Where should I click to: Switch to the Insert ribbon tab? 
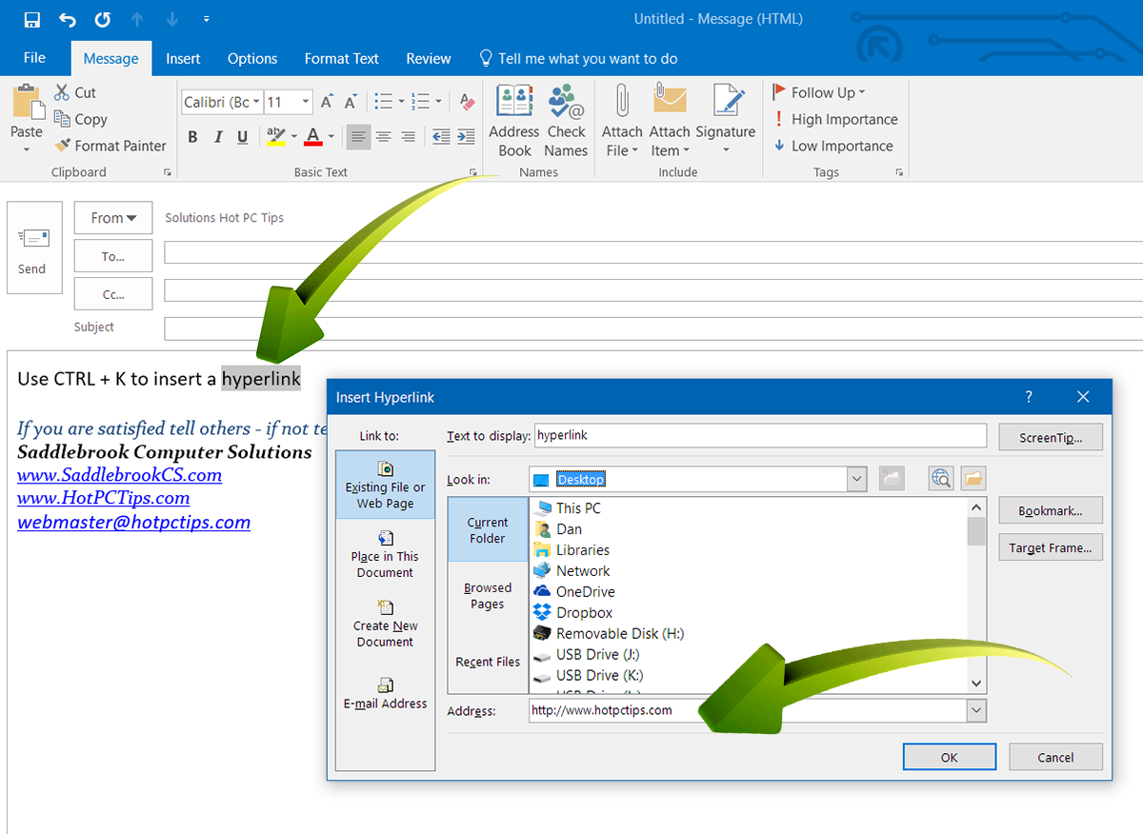(183, 58)
